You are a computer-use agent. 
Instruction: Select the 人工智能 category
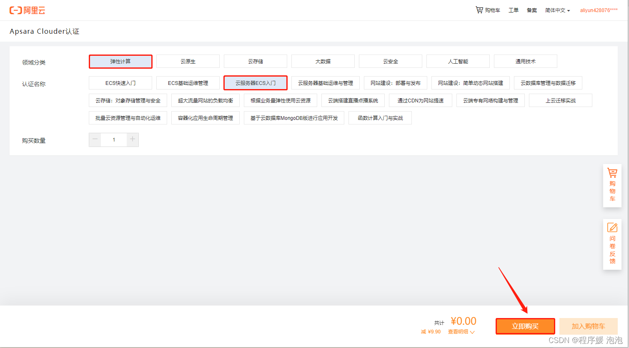(458, 62)
